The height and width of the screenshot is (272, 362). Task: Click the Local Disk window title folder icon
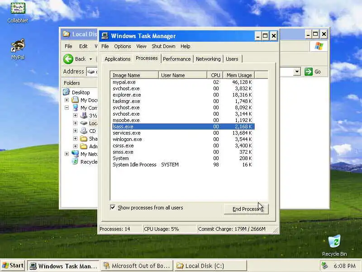tap(66, 34)
